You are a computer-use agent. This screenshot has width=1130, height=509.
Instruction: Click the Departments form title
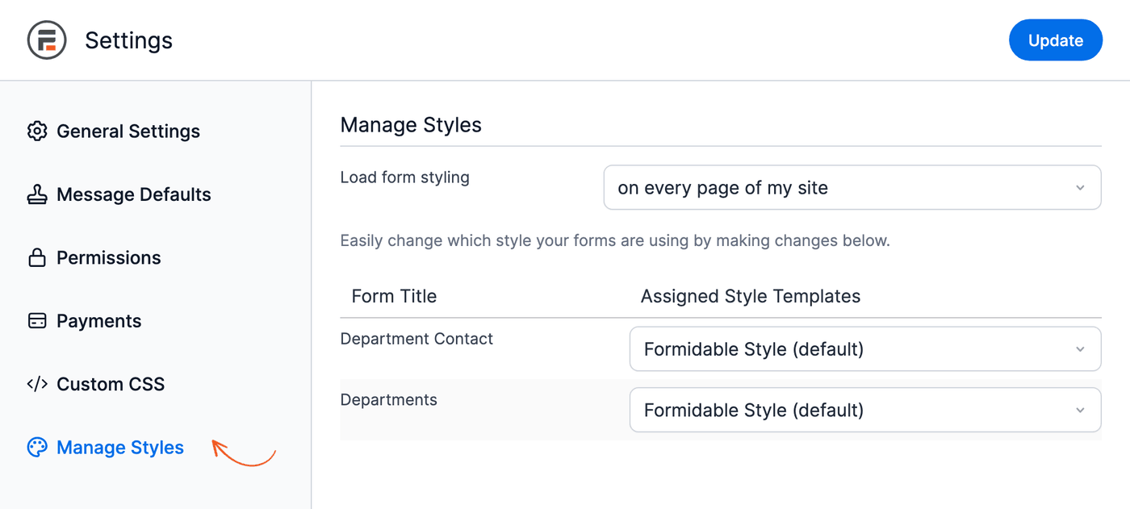389,400
